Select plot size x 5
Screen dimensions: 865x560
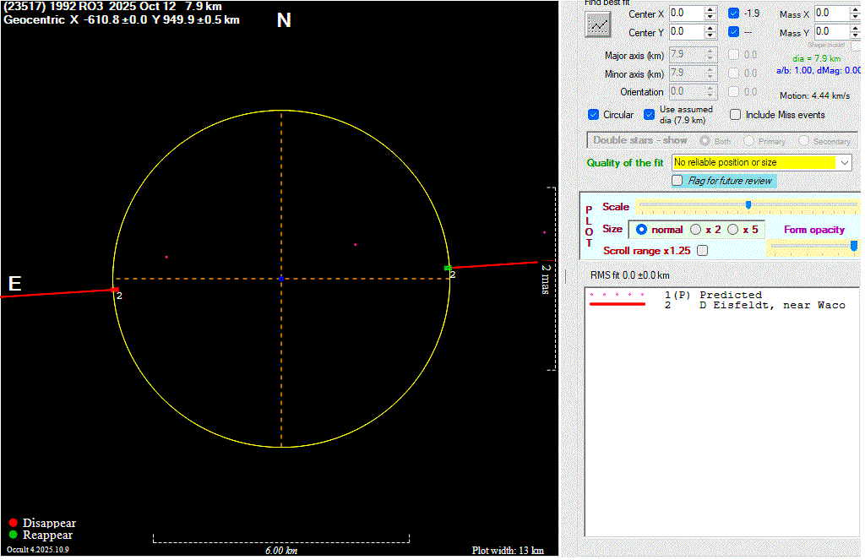click(732, 230)
